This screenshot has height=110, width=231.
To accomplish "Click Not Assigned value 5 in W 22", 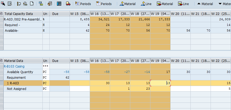I will pos(221,89).
